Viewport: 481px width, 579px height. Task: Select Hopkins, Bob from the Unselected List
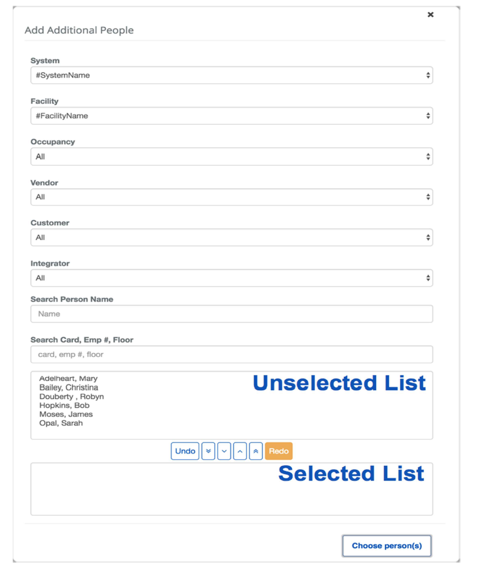(54, 405)
